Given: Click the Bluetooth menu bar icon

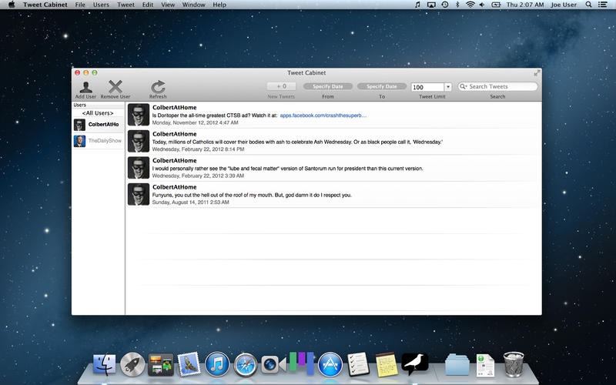Looking at the screenshot, I should coord(457,5).
